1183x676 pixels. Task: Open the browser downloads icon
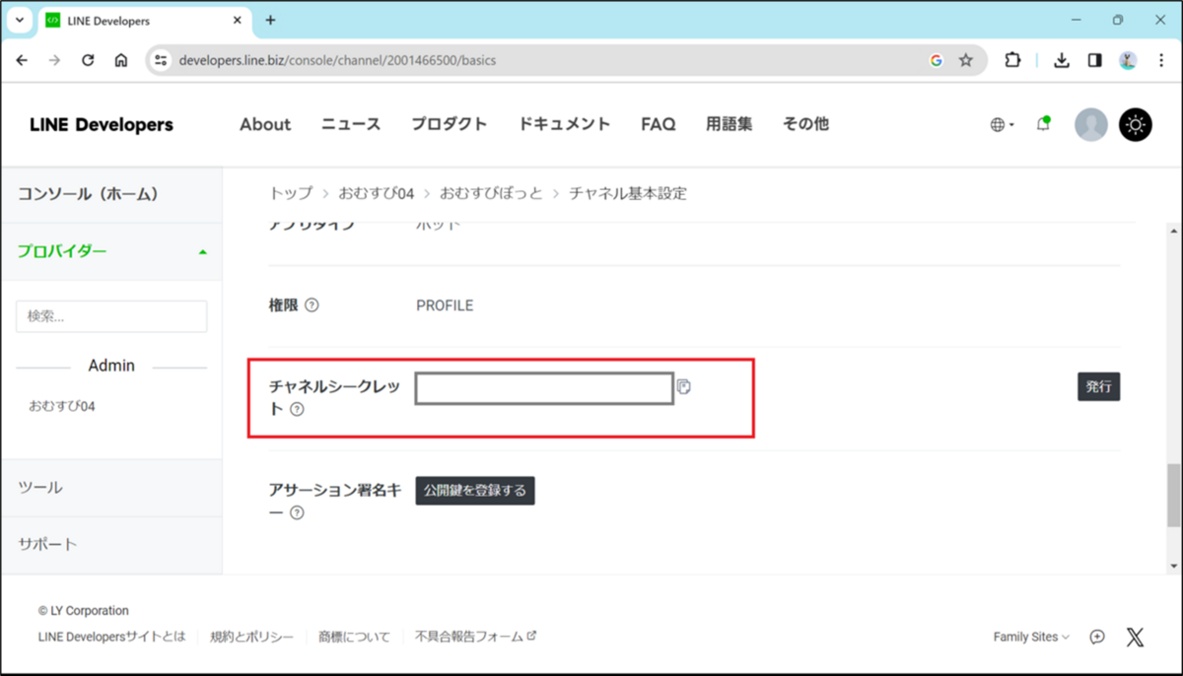click(1062, 60)
